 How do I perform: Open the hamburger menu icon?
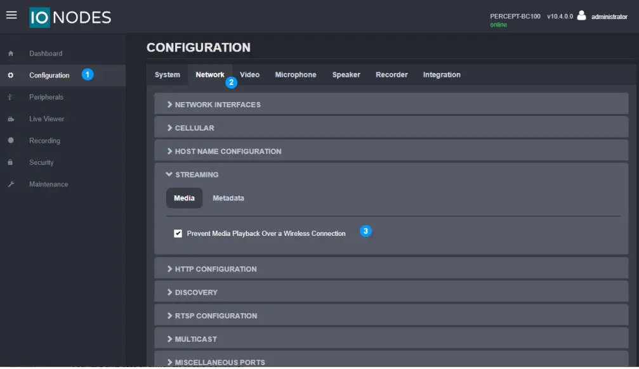(x=11, y=15)
